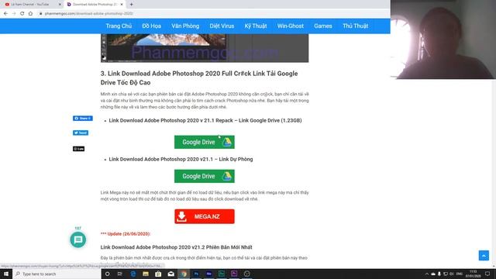
Task: Click the browser forward arrow
Action: click(14, 14)
